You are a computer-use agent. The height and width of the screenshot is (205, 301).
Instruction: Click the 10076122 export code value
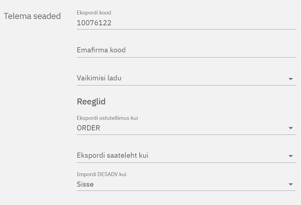pyautogui.click(x=94, y=23)
